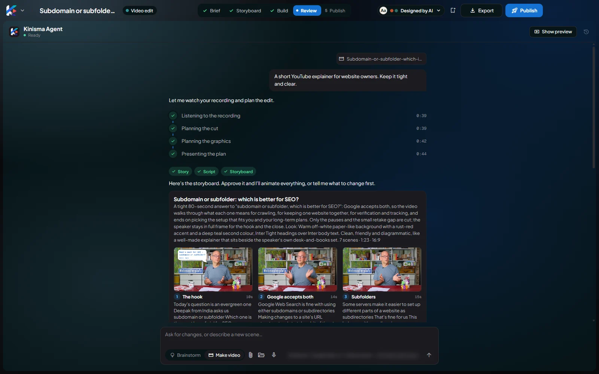
Task: Click the Export button
Action: tap(481, 10)
